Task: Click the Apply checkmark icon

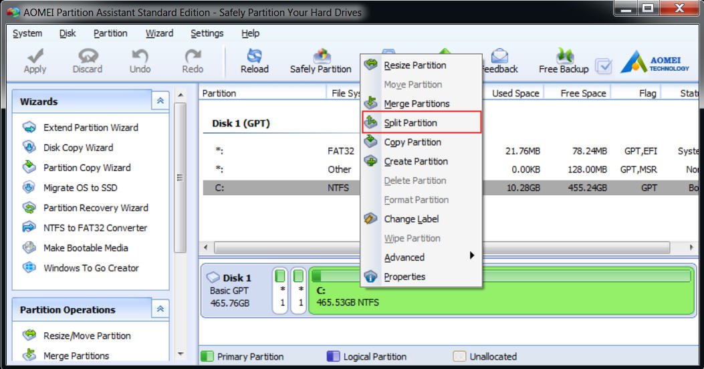Action: [x=35, y=55]
